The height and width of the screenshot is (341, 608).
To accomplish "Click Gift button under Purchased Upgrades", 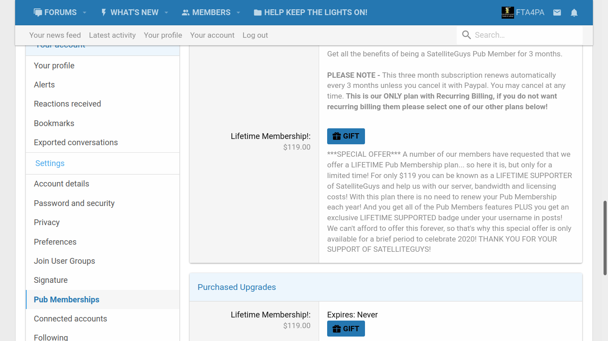I will [346, 329].
